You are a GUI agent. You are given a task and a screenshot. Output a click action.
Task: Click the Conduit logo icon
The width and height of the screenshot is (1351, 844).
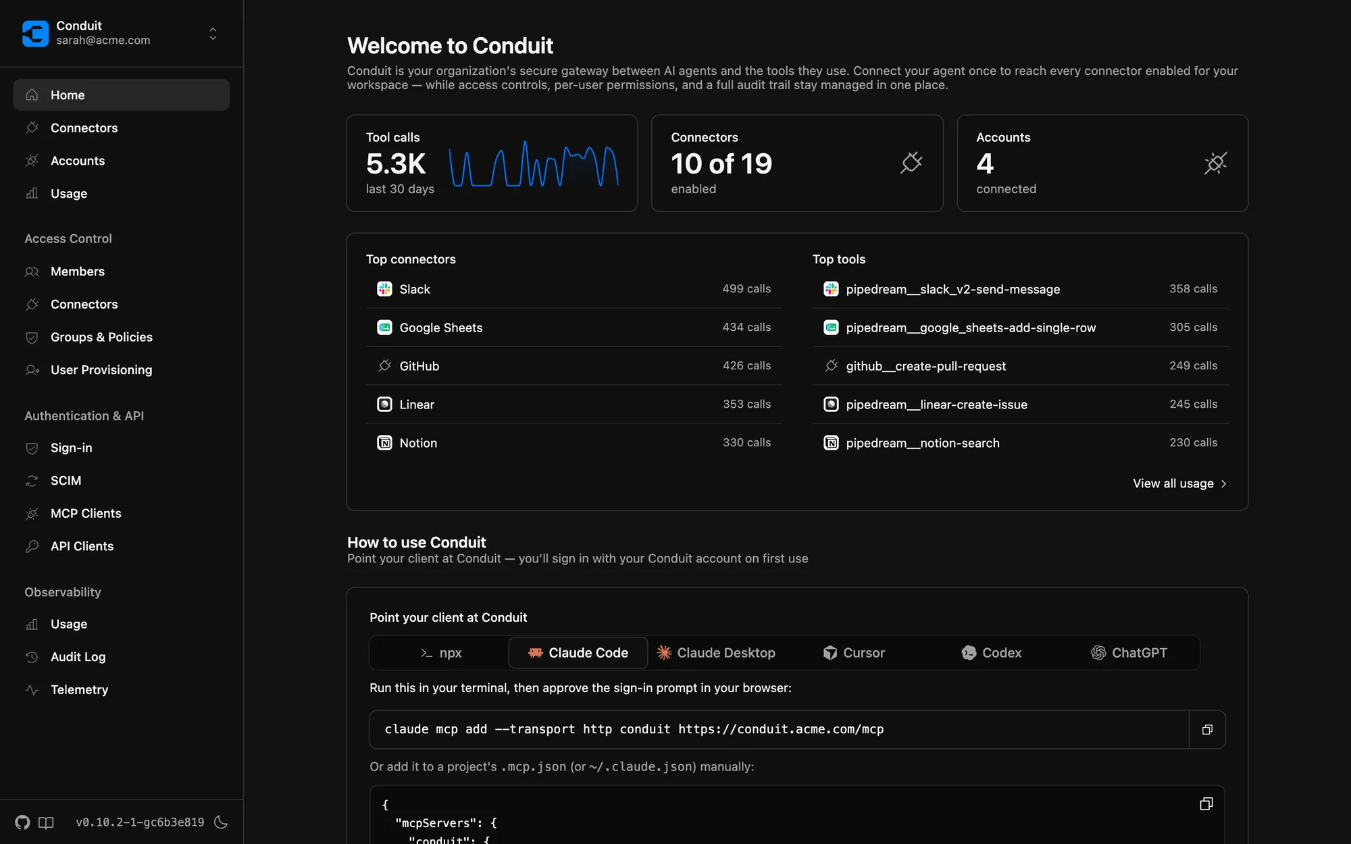tap(35, 33)
